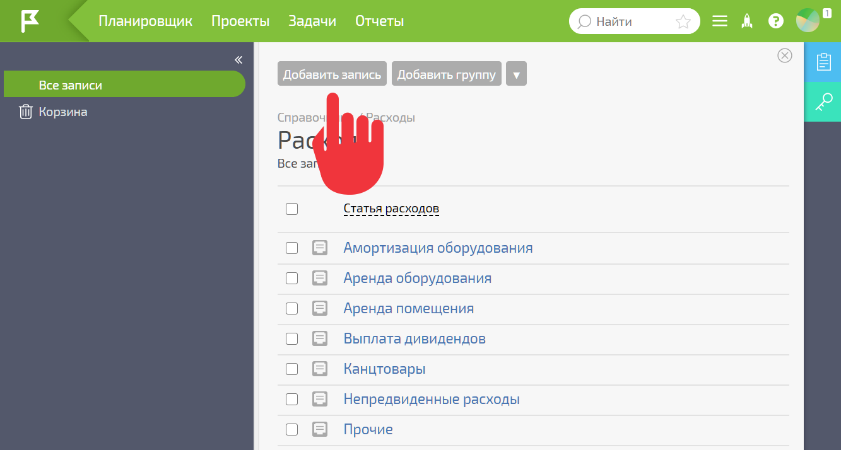Screen dimensions: 841x450
Task: Check the Амортизация оборудования row checkbox
Action: pos(291,248)
